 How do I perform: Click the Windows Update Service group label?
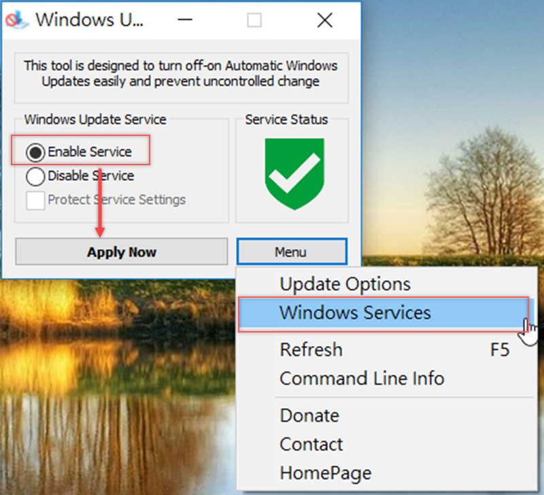pyautogui.click(x=95, y=119)
